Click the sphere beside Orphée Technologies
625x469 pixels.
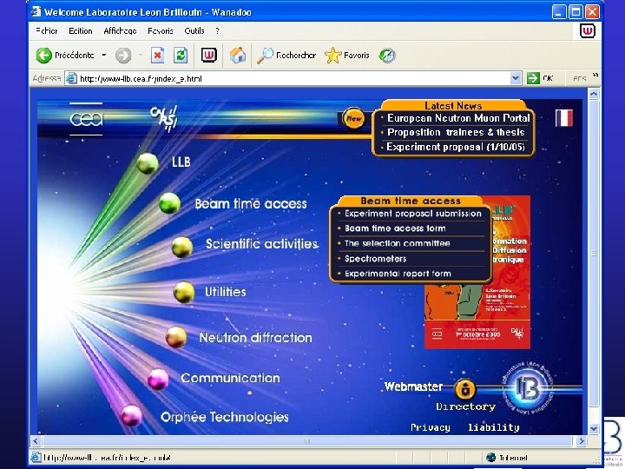click(x=132, y=415)
